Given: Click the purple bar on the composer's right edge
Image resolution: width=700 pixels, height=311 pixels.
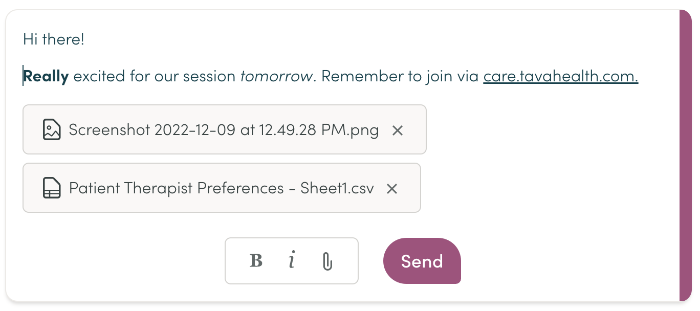Looking at the screenshot, I should pyautogui.click(x=686, y=155).
